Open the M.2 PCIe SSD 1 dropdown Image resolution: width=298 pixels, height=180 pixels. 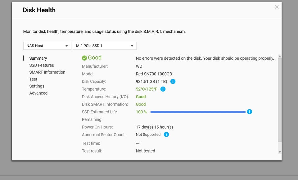tap(105, 46)
